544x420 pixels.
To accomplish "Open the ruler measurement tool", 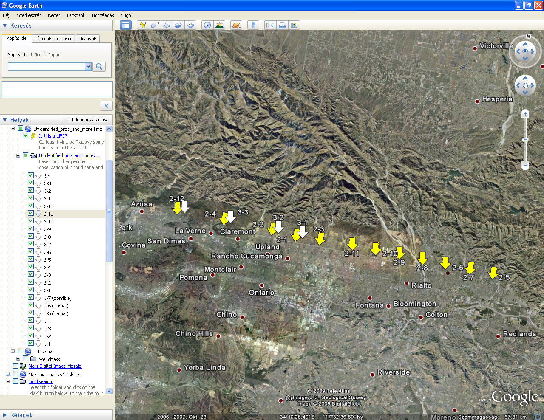I will (x=253, y=25).
